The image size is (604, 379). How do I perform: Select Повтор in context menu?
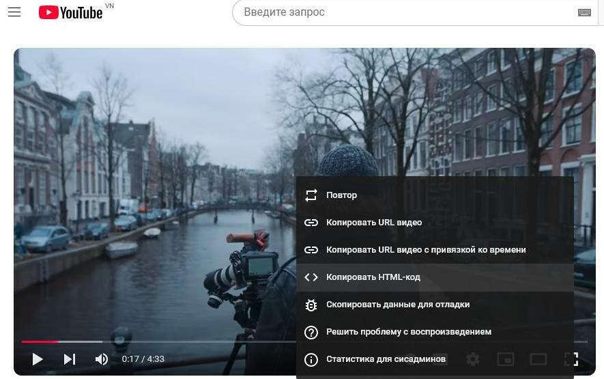click(435, 195)
